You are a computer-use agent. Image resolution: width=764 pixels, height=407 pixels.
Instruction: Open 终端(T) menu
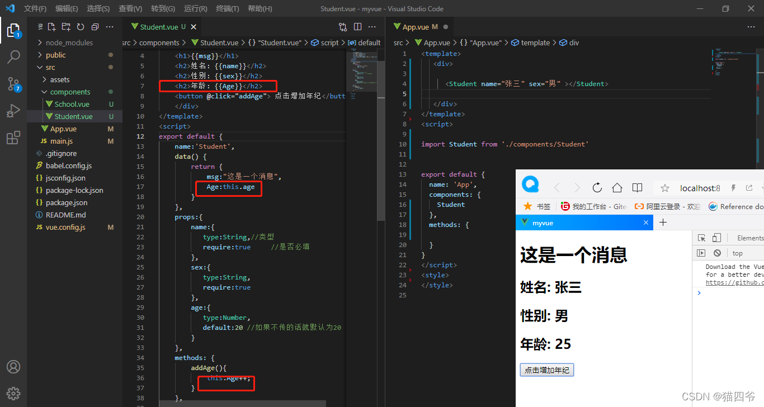click(228, 8)
